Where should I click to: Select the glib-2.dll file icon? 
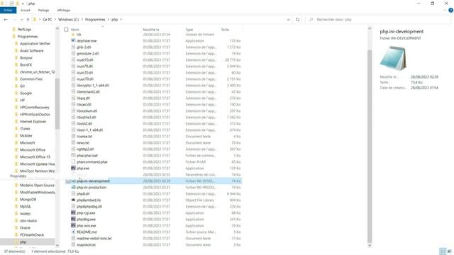click(x=73, y=47)
